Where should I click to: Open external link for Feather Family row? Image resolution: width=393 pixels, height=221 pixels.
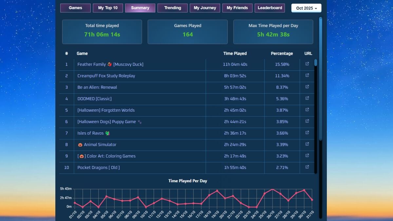pos(307,64)
